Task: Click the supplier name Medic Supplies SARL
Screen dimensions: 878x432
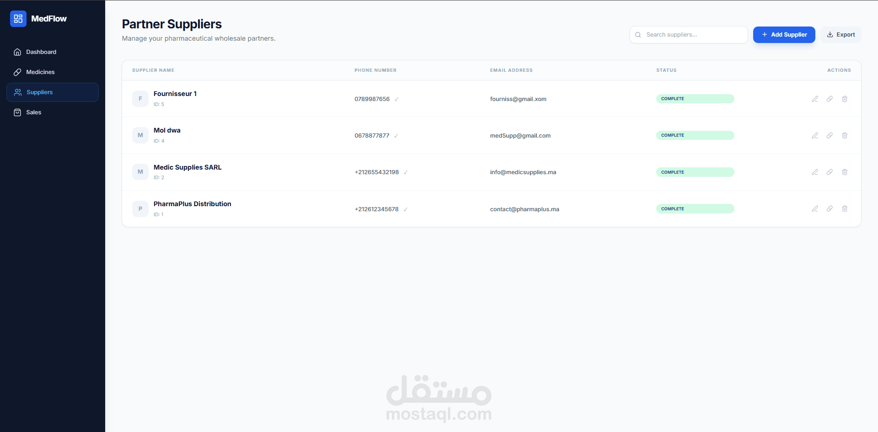Action: tap(187, 167)
